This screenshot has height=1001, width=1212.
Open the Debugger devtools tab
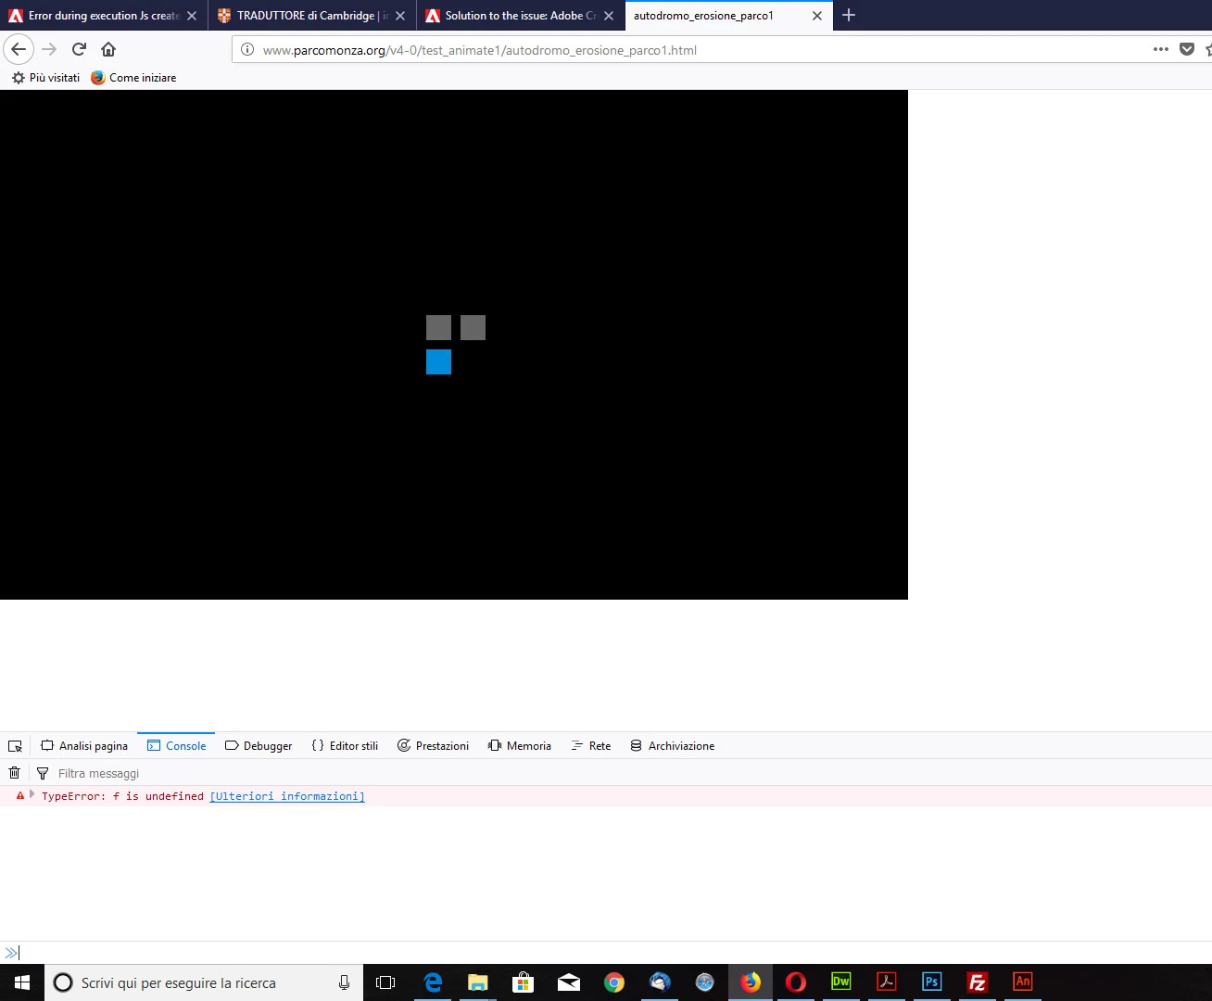click(x=259, y=746)
